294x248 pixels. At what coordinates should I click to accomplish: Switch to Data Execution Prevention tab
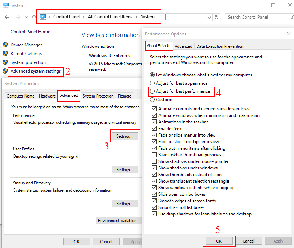click(220, 46)
